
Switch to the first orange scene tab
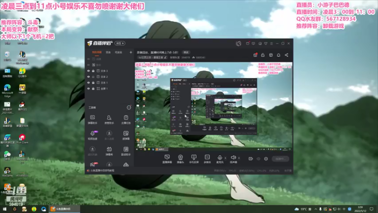tap(97, 53)
